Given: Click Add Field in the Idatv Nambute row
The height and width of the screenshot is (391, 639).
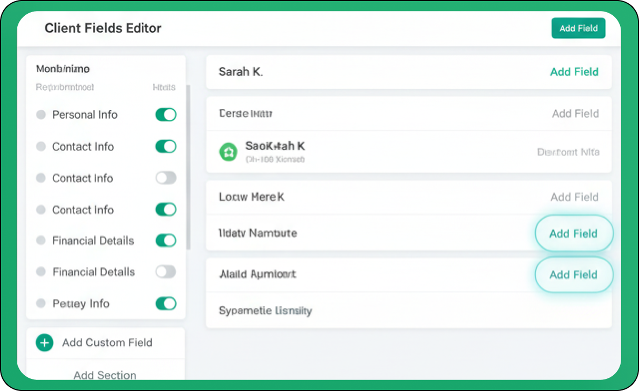Looking at the screenshot, I should click(x=573, y=233).
